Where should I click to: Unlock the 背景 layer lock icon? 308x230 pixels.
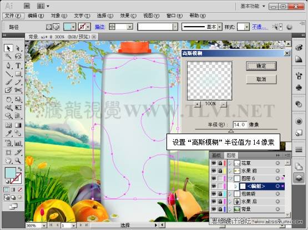(220, 209)
